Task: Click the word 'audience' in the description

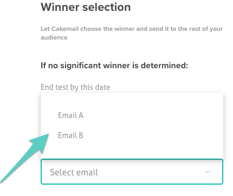Action: [54, 37]
